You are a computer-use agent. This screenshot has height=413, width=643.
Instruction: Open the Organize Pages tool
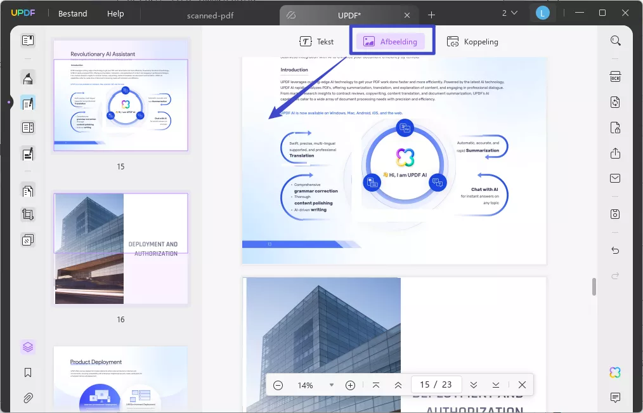tap(28, 191)
